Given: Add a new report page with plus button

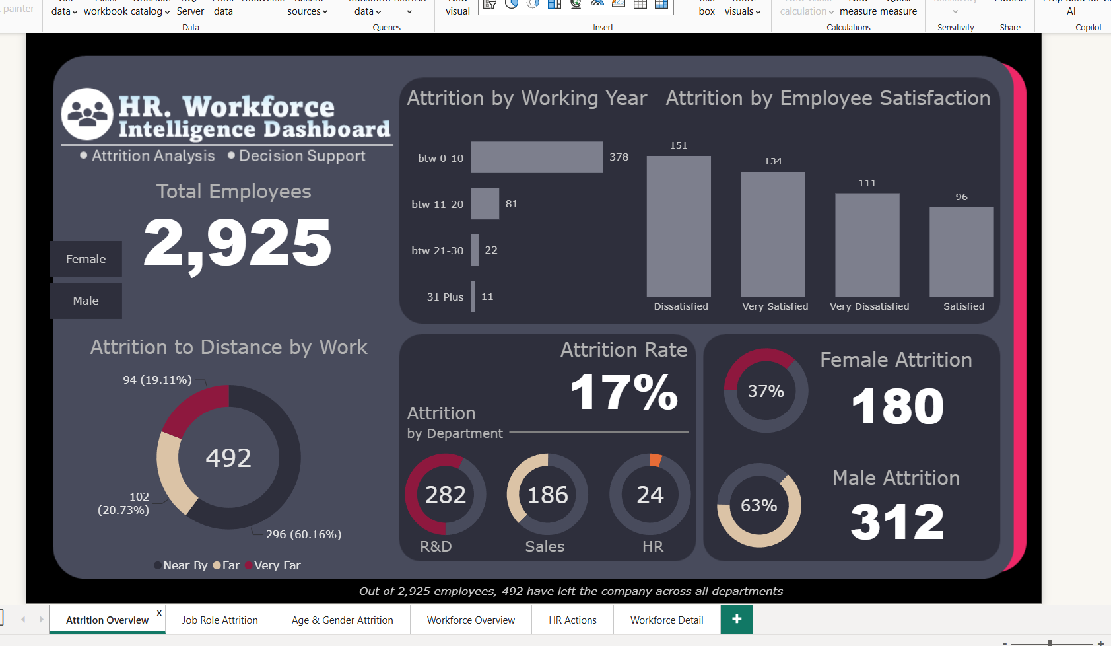Looking at the screenshot, I should [737, 619].
